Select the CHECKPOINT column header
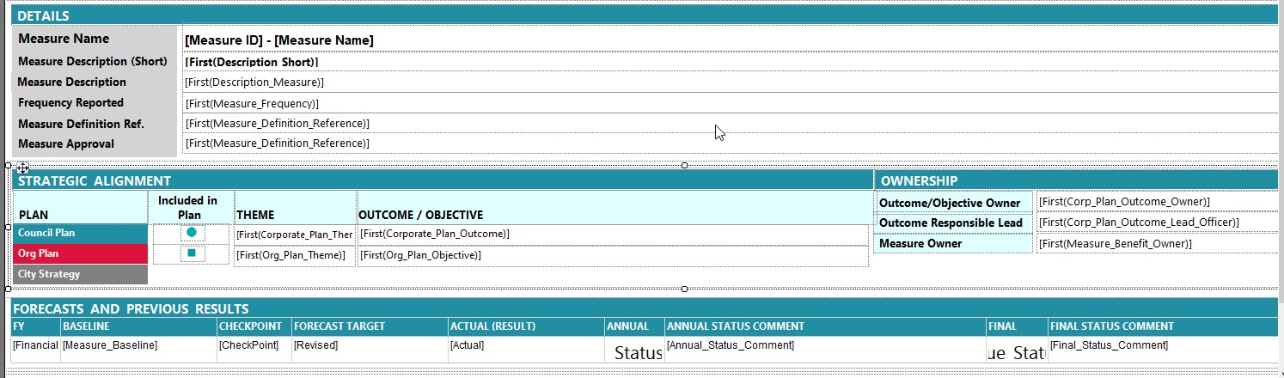Screen dimensions: 1284x378 254,326
